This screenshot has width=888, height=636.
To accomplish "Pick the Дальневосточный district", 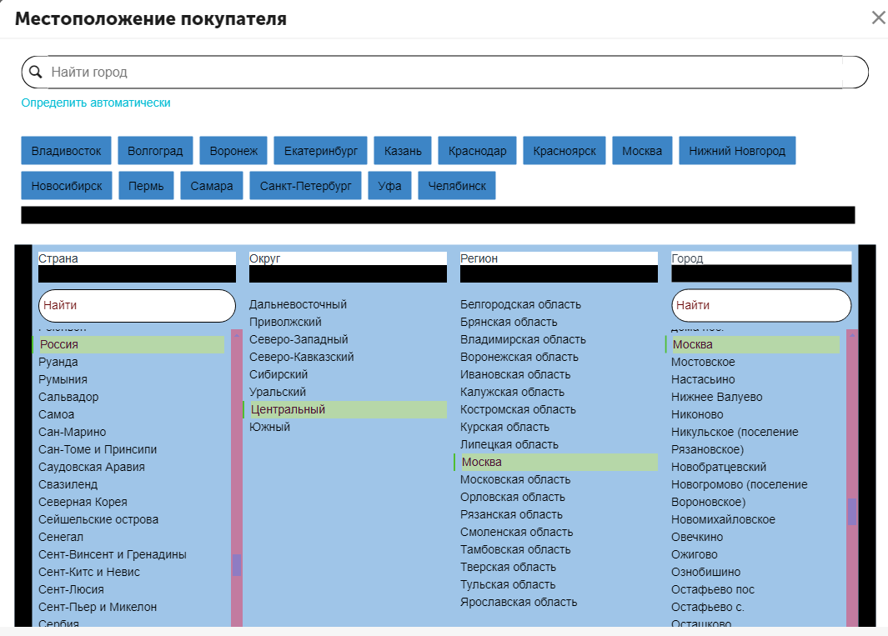I will [x=298, y=304].
